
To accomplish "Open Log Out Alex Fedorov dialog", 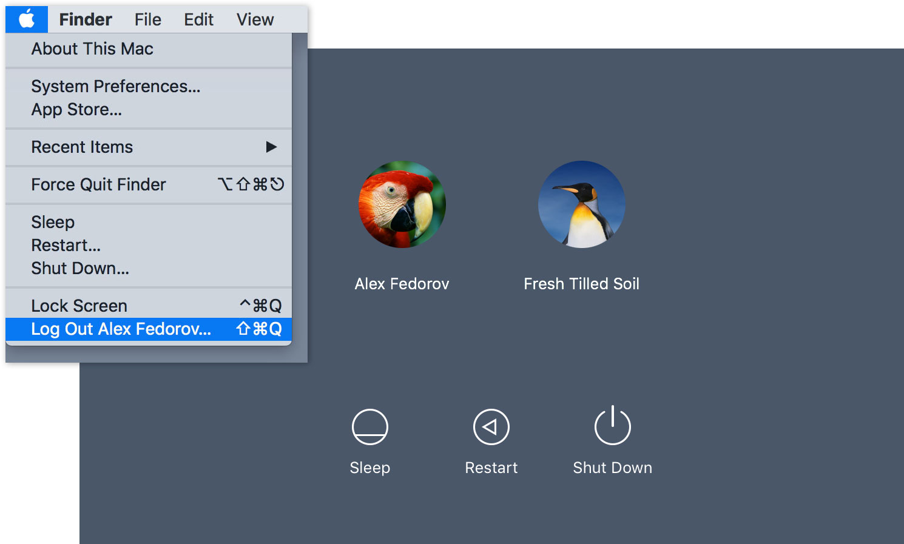I will coord(121,329).
